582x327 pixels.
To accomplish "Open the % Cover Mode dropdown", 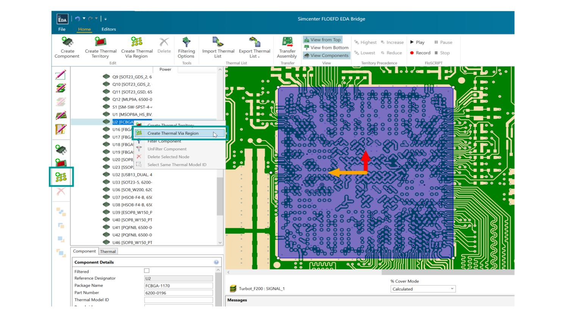I will tap(452, 288).
